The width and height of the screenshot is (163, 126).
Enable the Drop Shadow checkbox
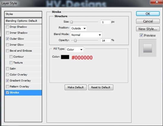7,27
